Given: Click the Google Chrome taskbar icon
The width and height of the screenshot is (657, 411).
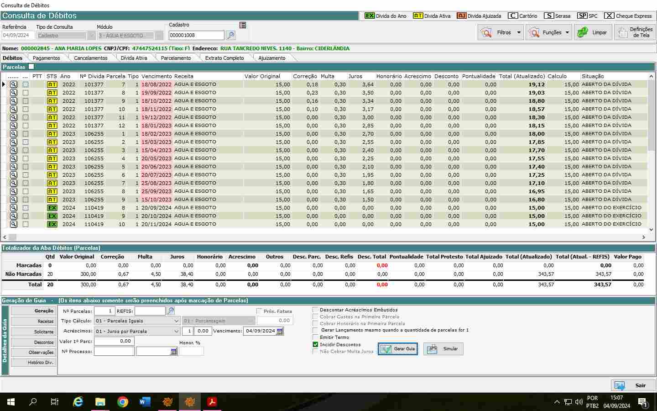Looking at the screenshot, I should [123, 402].
